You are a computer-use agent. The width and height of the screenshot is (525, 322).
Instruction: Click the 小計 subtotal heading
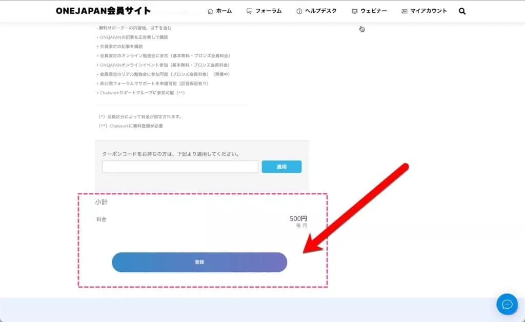(x=101, y=202)
